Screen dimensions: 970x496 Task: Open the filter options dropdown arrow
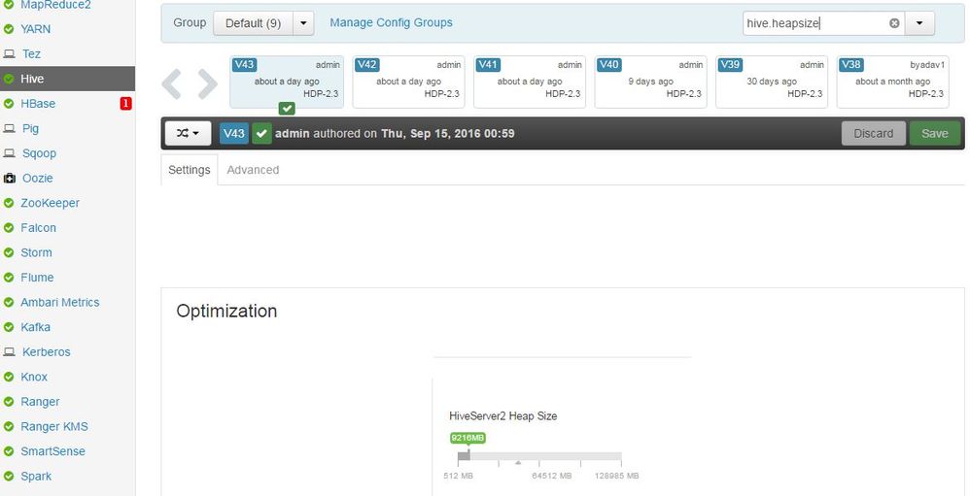pos(919,23)
